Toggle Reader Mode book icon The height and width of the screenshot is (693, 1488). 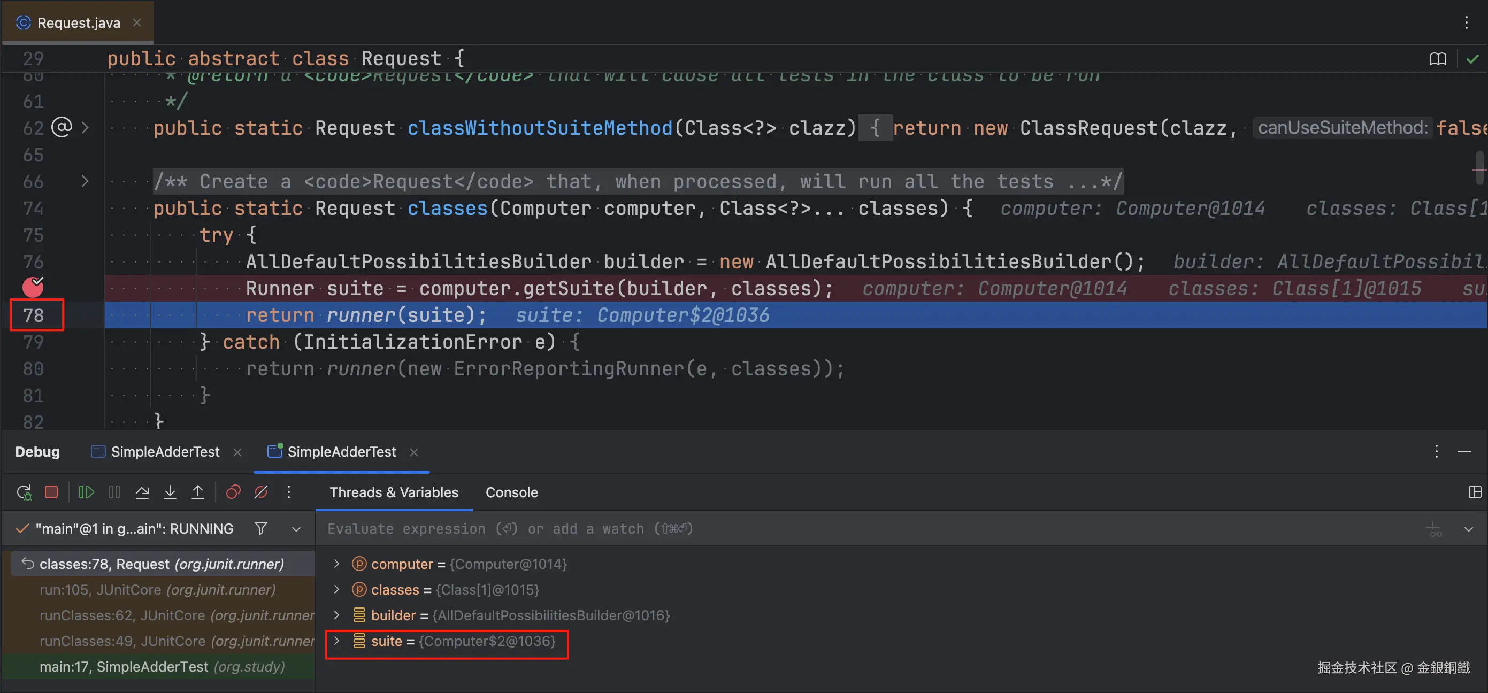1438,59
